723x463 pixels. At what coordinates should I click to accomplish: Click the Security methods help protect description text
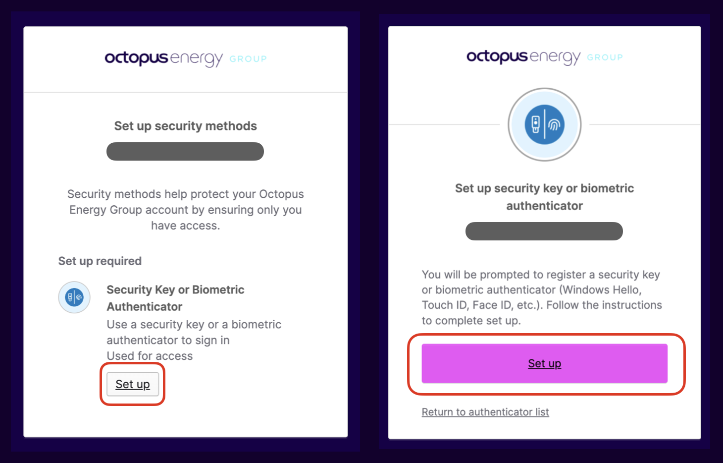[x=185, y=210]
